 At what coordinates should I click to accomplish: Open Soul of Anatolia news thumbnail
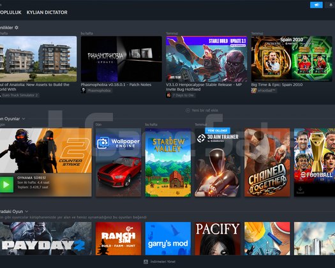(38, 59)
